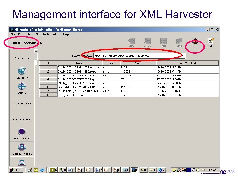This screenshot has width=245, height=183.
Task: Open the Help menu
Action: [x=66, y=34]
